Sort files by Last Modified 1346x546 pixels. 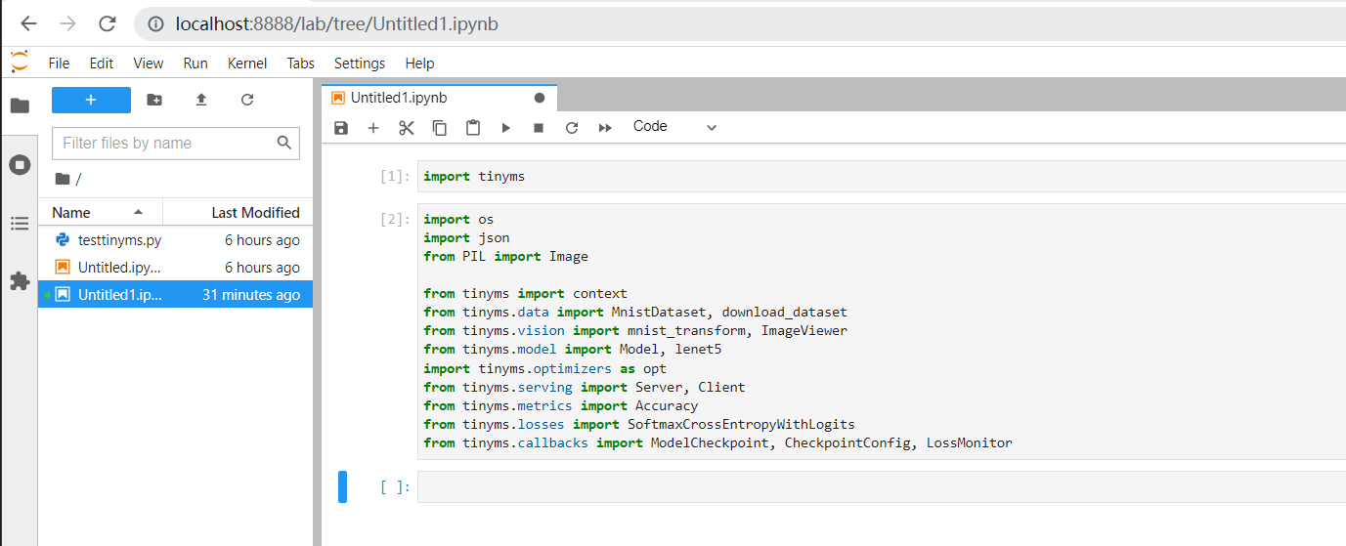(255, 212)
